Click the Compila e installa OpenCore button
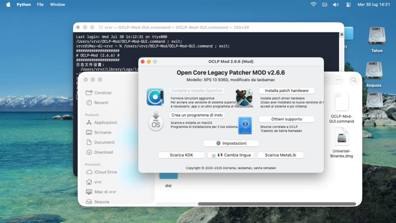396x223 pixels. [197, 91]
